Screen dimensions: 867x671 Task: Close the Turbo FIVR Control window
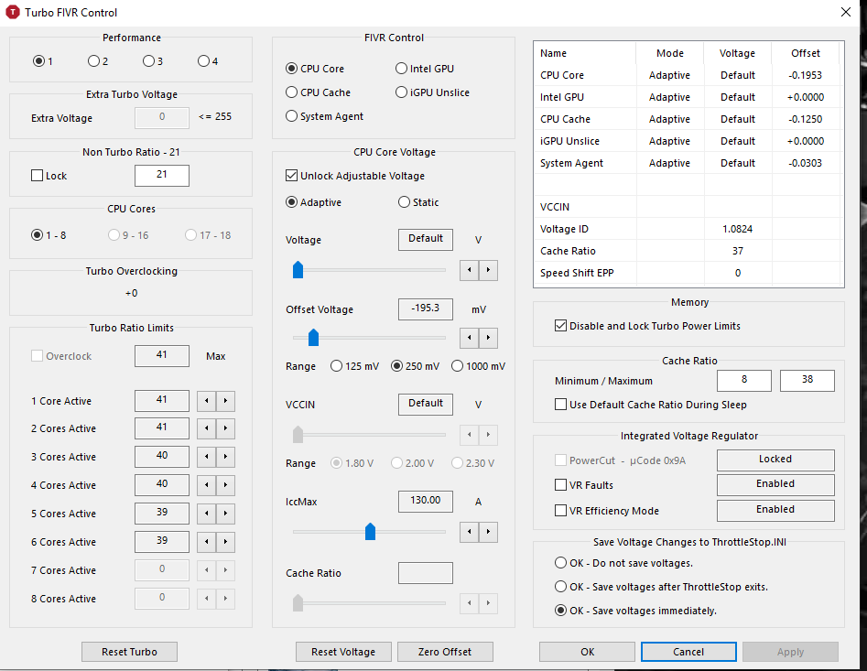click(845, 12)
